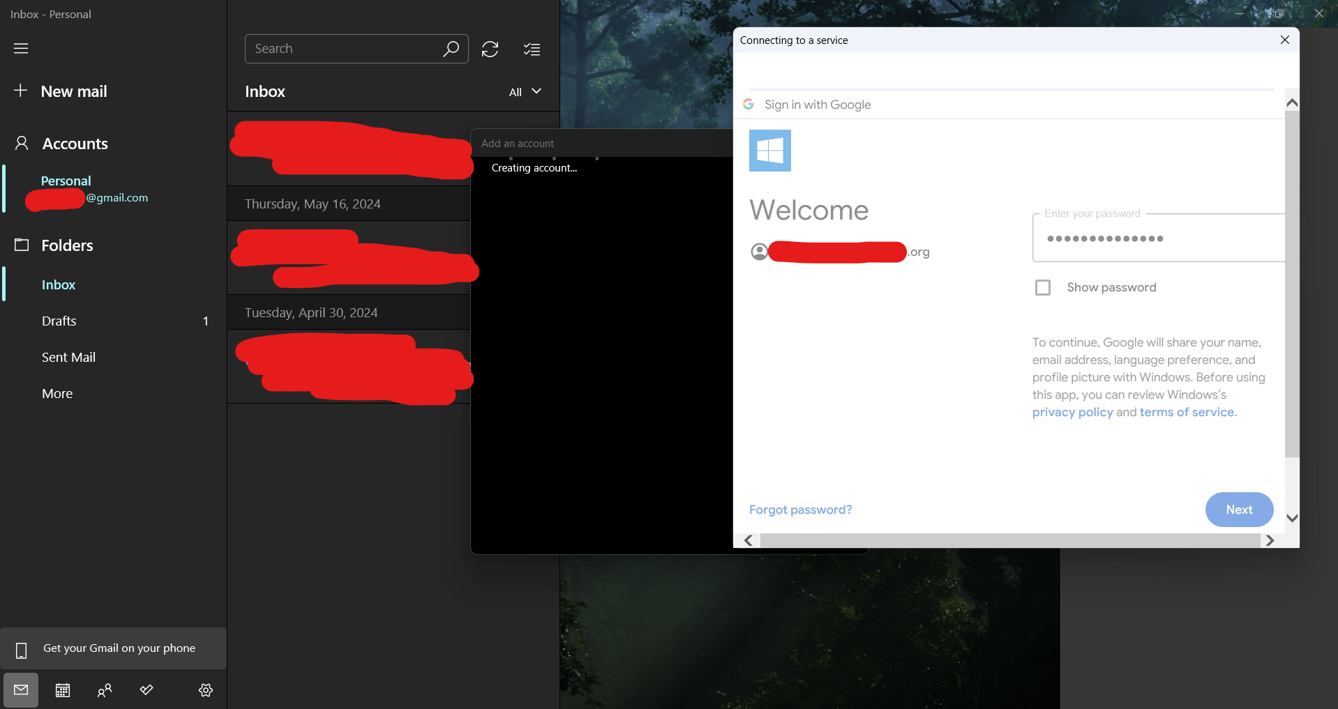This screenshot has width=1338, height=709.
Task: Open Calendar from bottom bar
Action: pos(63,690)
